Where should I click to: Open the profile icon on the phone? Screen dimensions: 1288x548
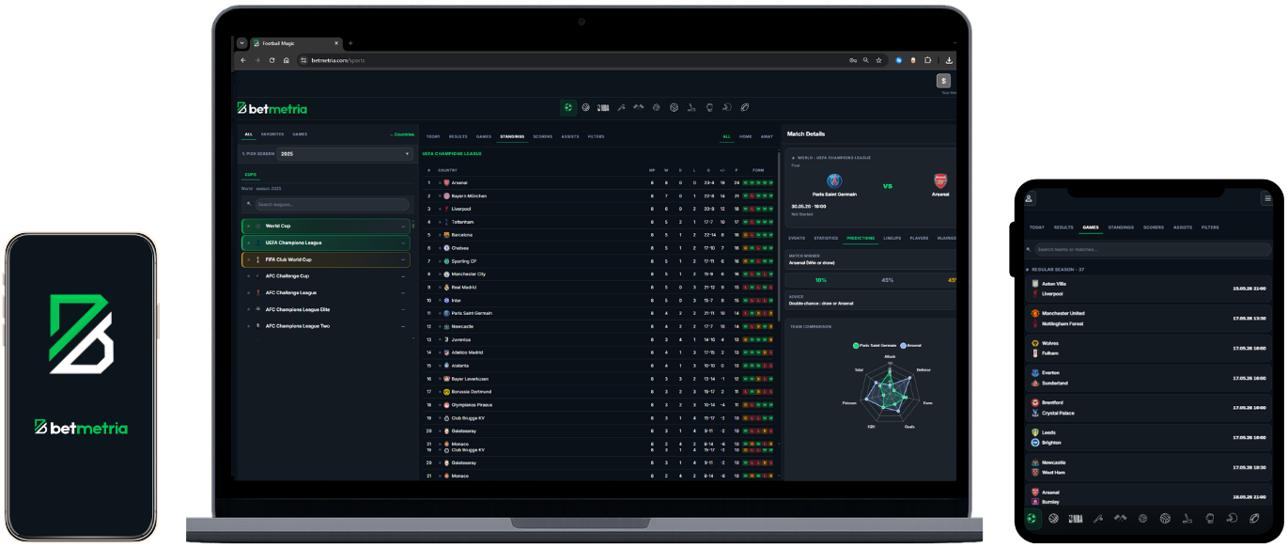tap(1029, 198)
